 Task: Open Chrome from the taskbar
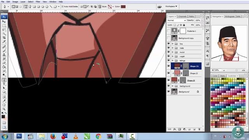pyautogui.click(x=98, y=136)
